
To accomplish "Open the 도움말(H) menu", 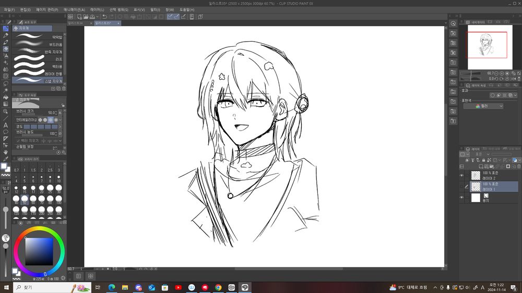I will coord(187,9).
